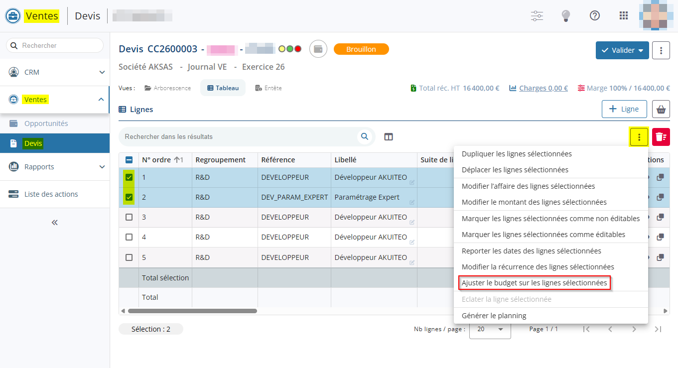The width and height of the screenshot is (678, 368).
Task: Switch to the Arborescence view tab
Action: (168, 88)
